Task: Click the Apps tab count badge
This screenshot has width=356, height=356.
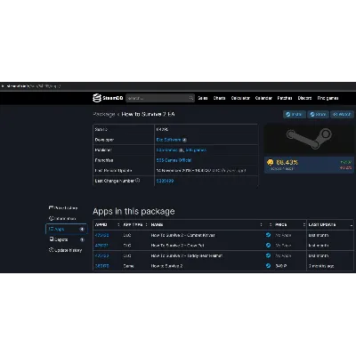Action: tap(82, 229)
